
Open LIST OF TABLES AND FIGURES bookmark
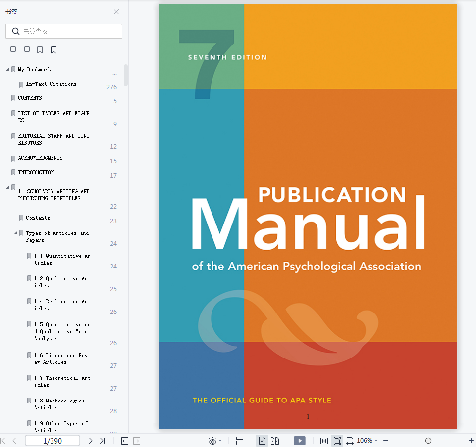coord(53,117)
